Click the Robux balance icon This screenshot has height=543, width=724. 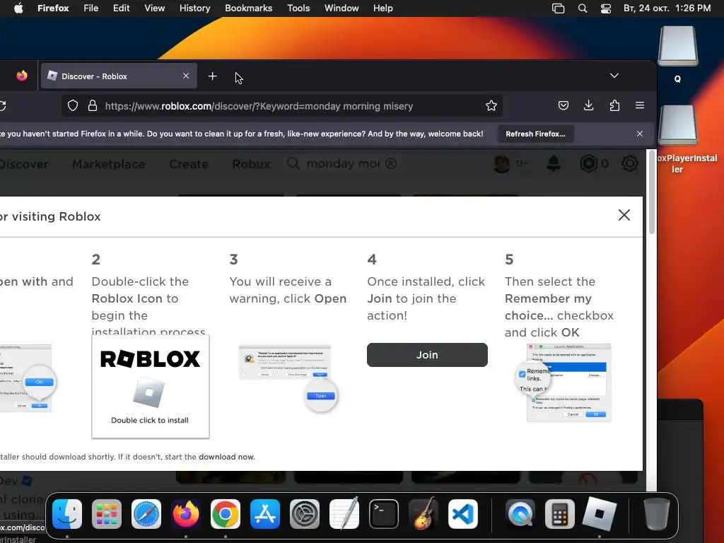coord(589,163)
